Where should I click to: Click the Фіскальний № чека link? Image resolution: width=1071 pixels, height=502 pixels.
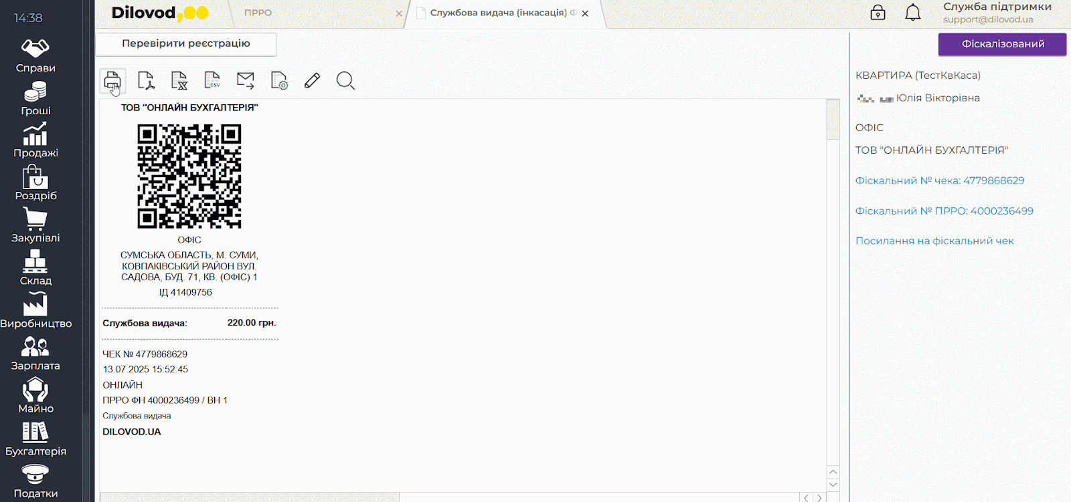pos(939,180)
